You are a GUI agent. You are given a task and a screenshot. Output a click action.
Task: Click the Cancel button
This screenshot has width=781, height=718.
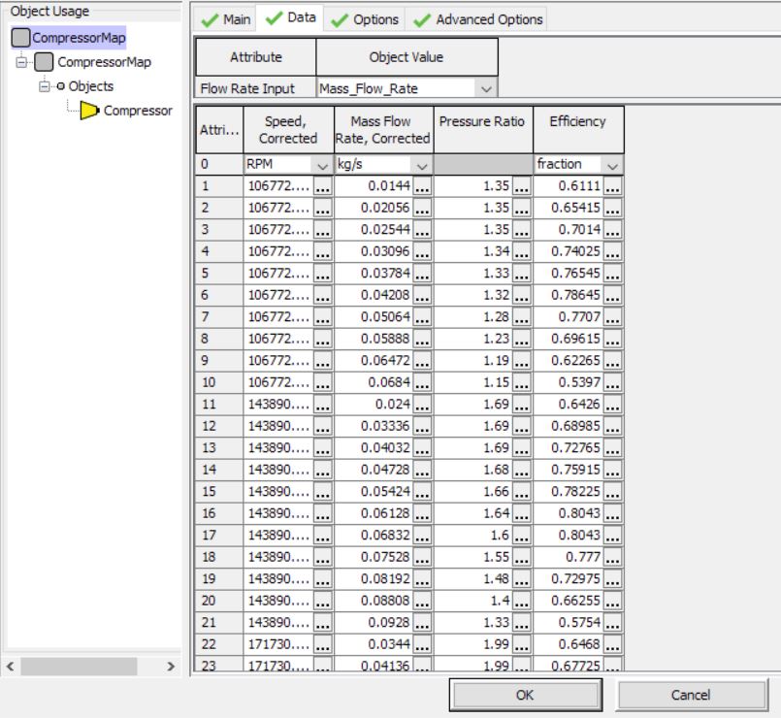coord(692,695)
